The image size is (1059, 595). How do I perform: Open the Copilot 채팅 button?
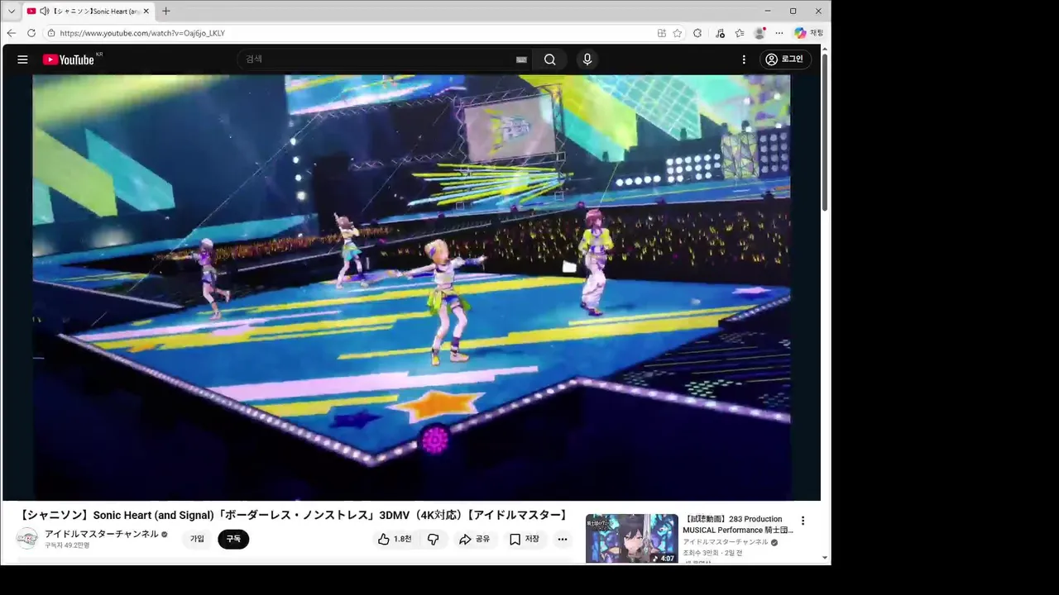808,33
